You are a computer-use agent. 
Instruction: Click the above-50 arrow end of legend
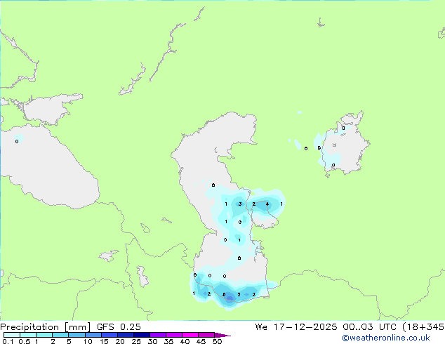(222, 335)
